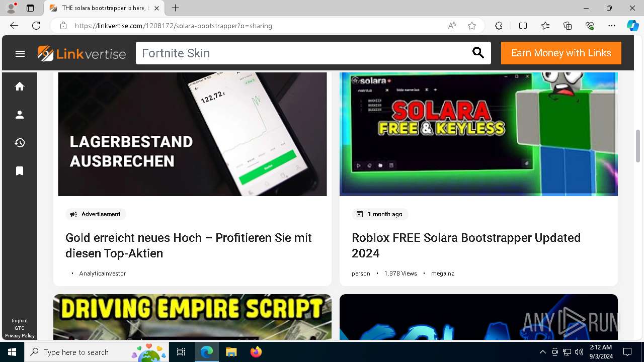Screen dimensions: 644x362
Task: Open Tab actions menu
Action: 30,8
